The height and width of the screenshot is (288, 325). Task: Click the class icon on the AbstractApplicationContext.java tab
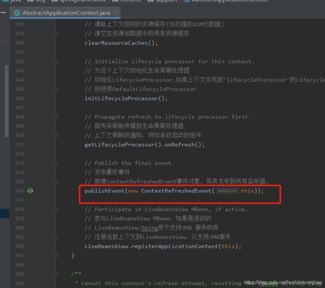(17, 13)
